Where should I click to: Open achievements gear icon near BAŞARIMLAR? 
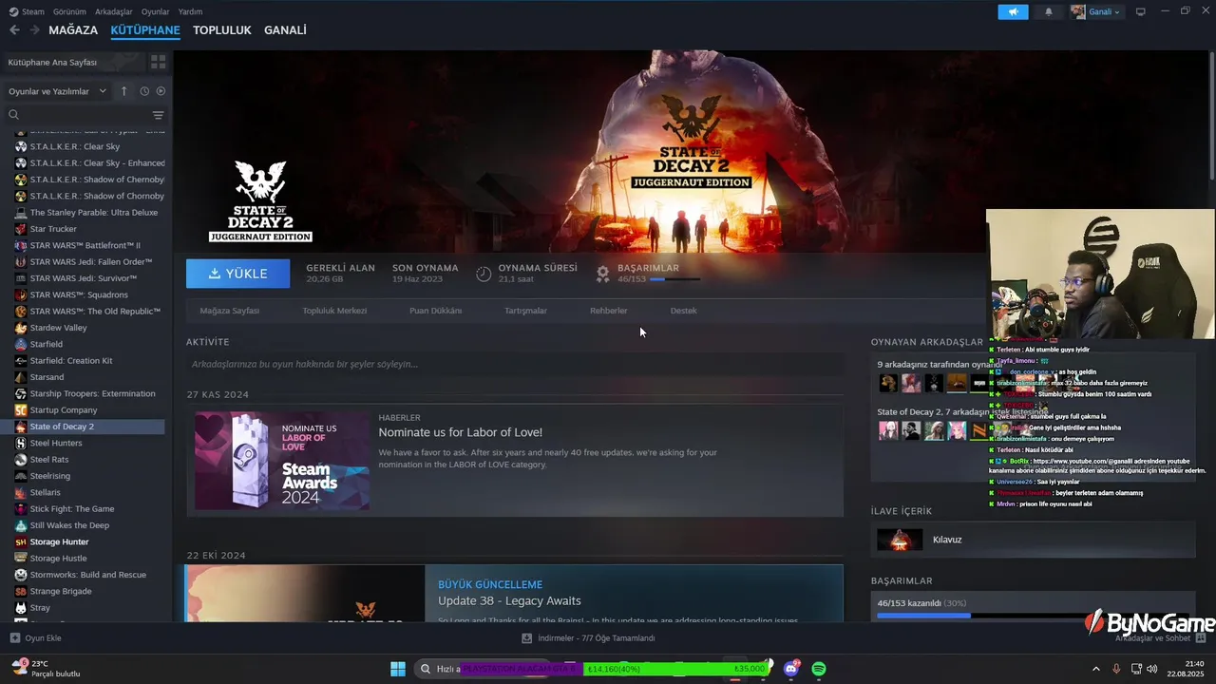[x=602, y=274]
